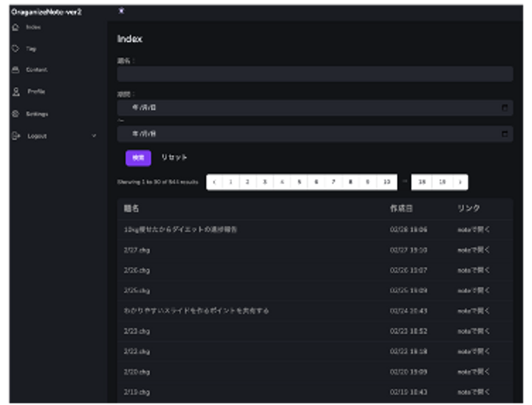
Task: Open noteで開く link for 2/22 chg row
Action: coord(474,352)
